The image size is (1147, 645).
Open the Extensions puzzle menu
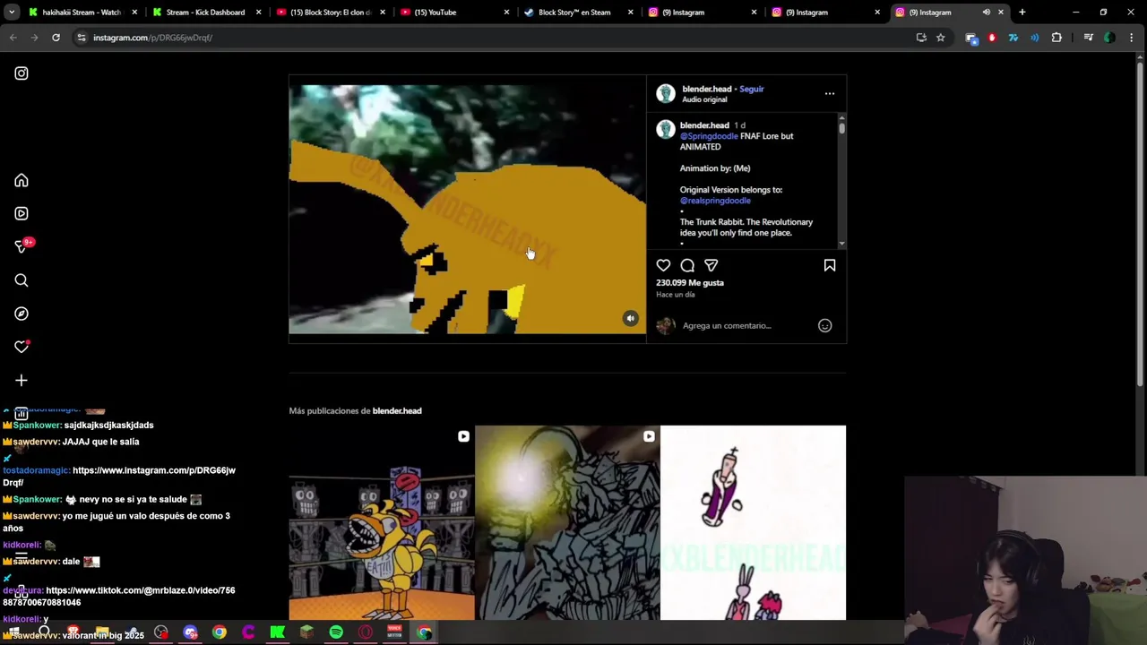pos(1056,38)
